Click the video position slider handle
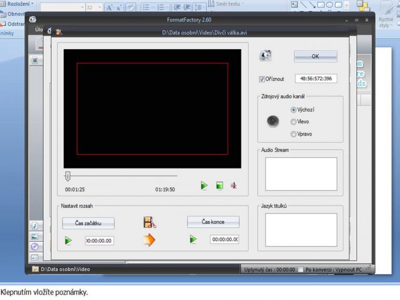The width and height of the screenshot is (400, 300). point(68,176)
